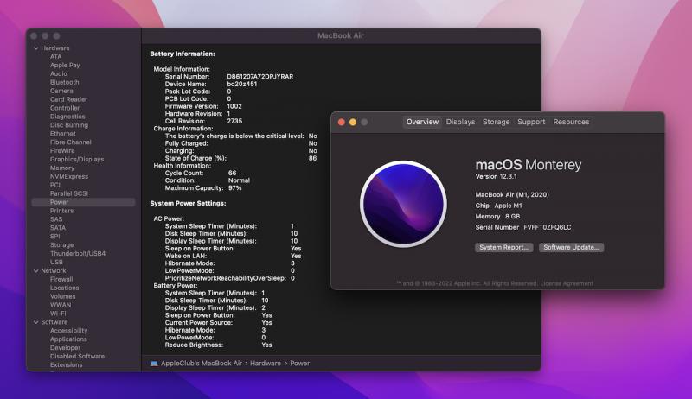Screen dimensions: 692x399
Task: Collapse the Network section in sidebar
Action: coord(35,271)
